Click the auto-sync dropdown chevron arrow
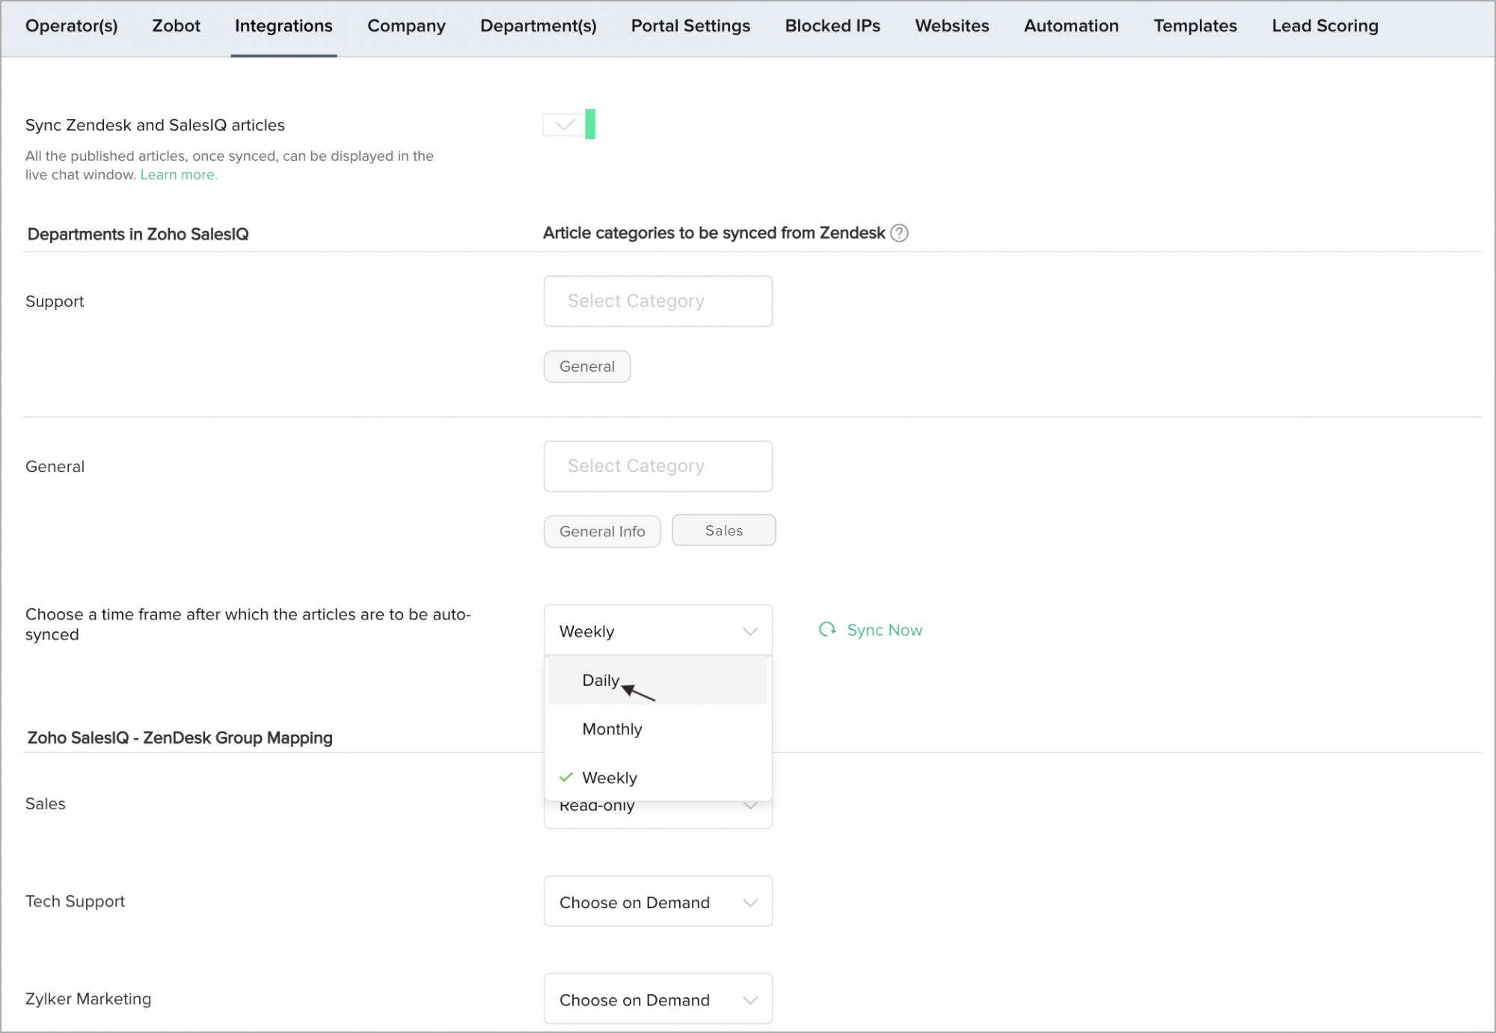 tap(750, 631)
